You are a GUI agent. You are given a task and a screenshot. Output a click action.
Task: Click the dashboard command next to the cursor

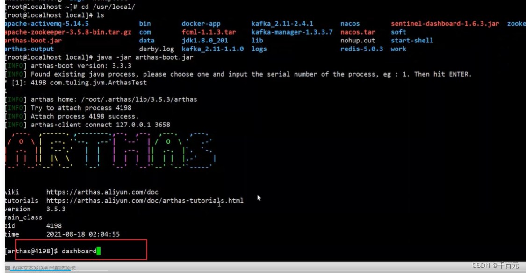[x=79, y=251]
